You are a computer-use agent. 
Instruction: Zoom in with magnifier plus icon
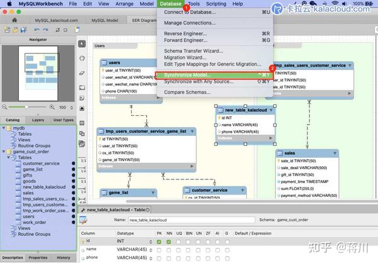(52, 107)
